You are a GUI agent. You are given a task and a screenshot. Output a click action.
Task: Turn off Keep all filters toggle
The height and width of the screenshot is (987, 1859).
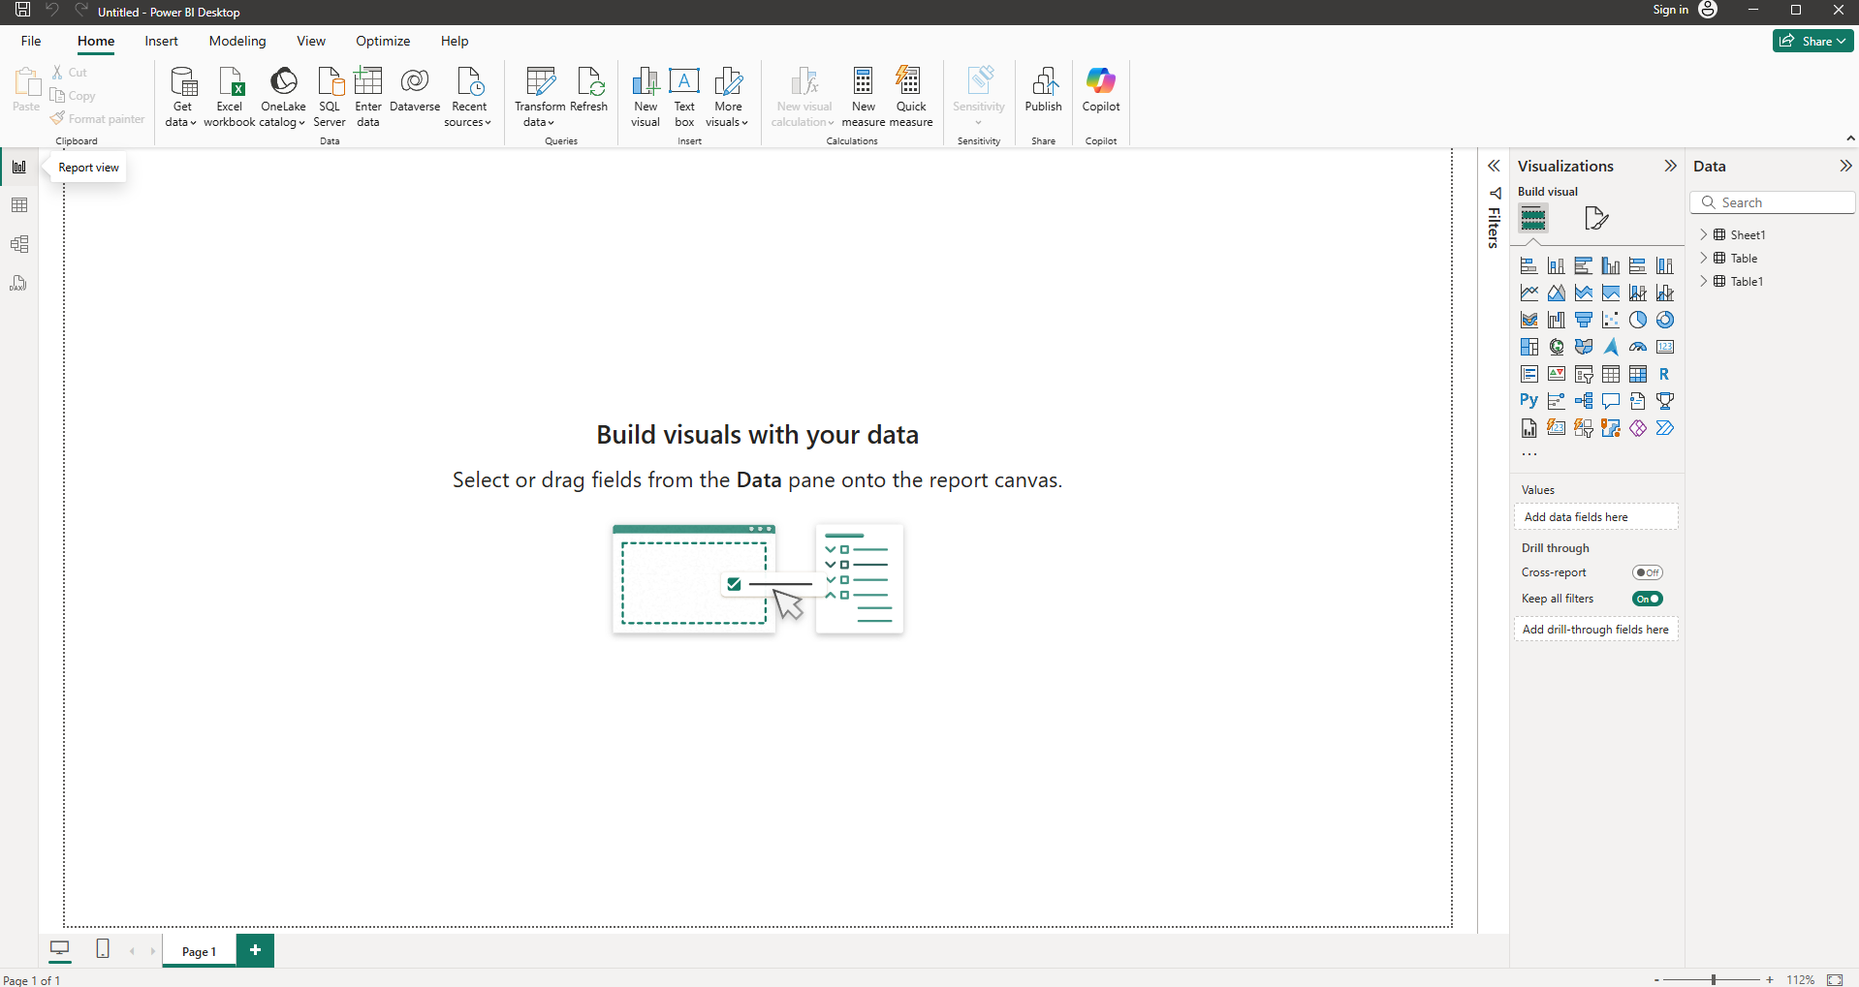pos(1647,599)
